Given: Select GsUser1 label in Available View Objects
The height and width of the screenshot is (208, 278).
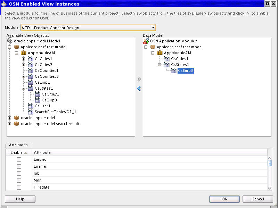Looking at the screenshot, I should 43,106.
